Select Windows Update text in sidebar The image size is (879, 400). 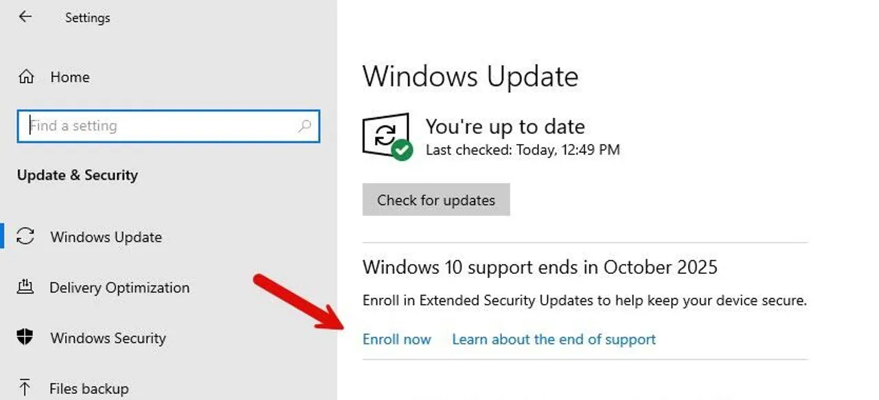tap(106, 237)
